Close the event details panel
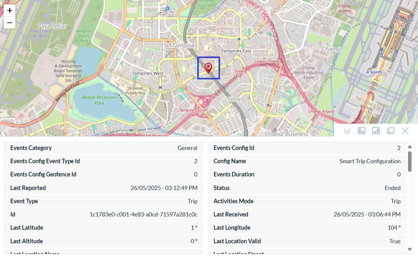 pos(405,131)
